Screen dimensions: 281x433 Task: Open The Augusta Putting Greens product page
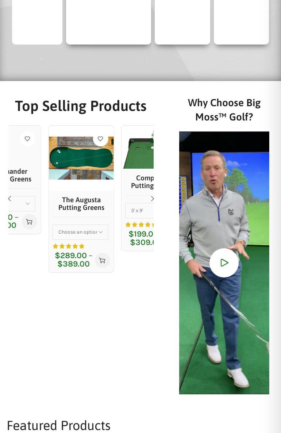pos(81,203)
